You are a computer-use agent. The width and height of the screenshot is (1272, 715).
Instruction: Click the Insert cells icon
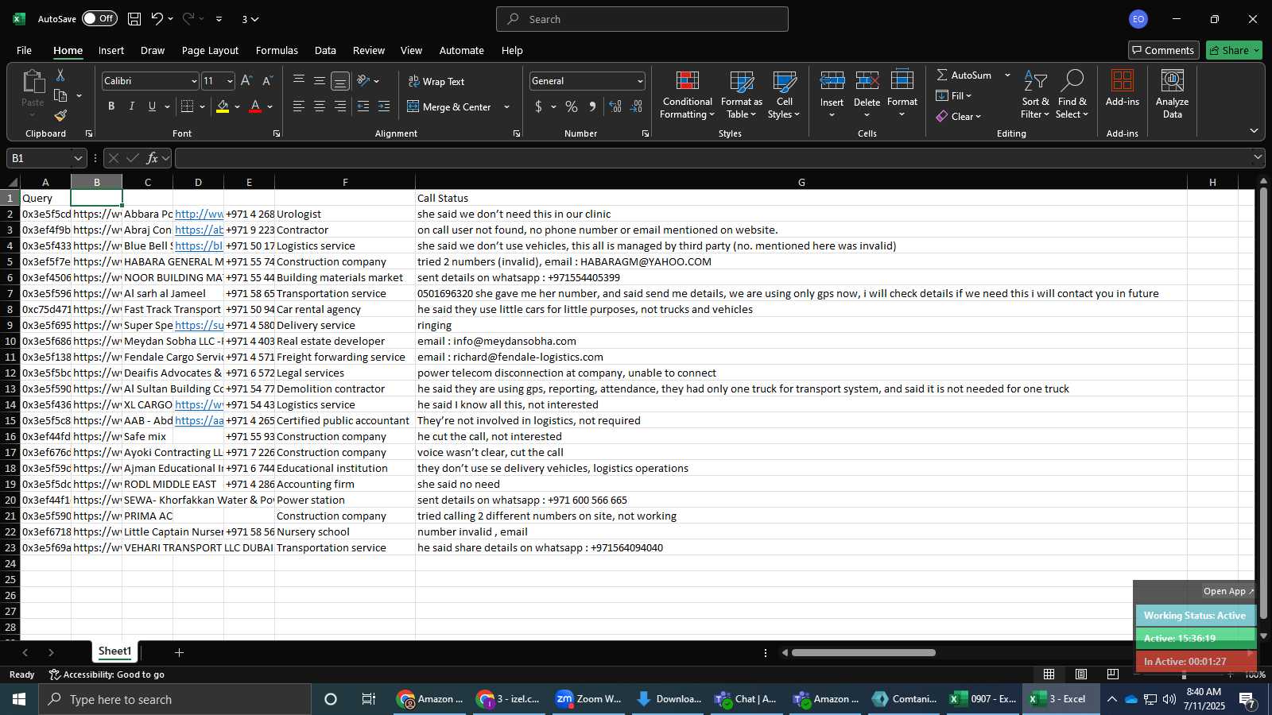click(x=832, y=81)
